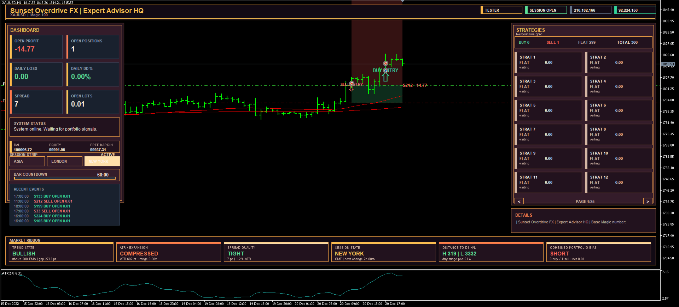This screenshot has width=679, height=307.
Task: Click the S212 -14.77 position label on chart
Action: pyautogui.click(x=415, y=85)
